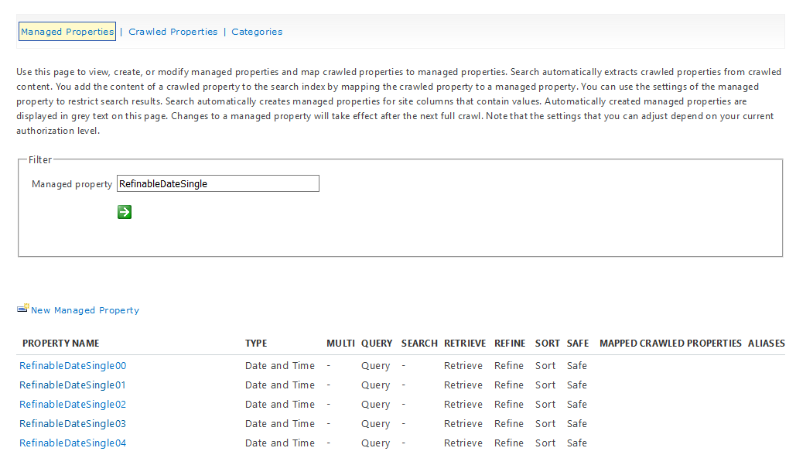The height and width of the screenshot is (465, 796).
Task: Click the New Managed Property link text
Action: (85, 310)
